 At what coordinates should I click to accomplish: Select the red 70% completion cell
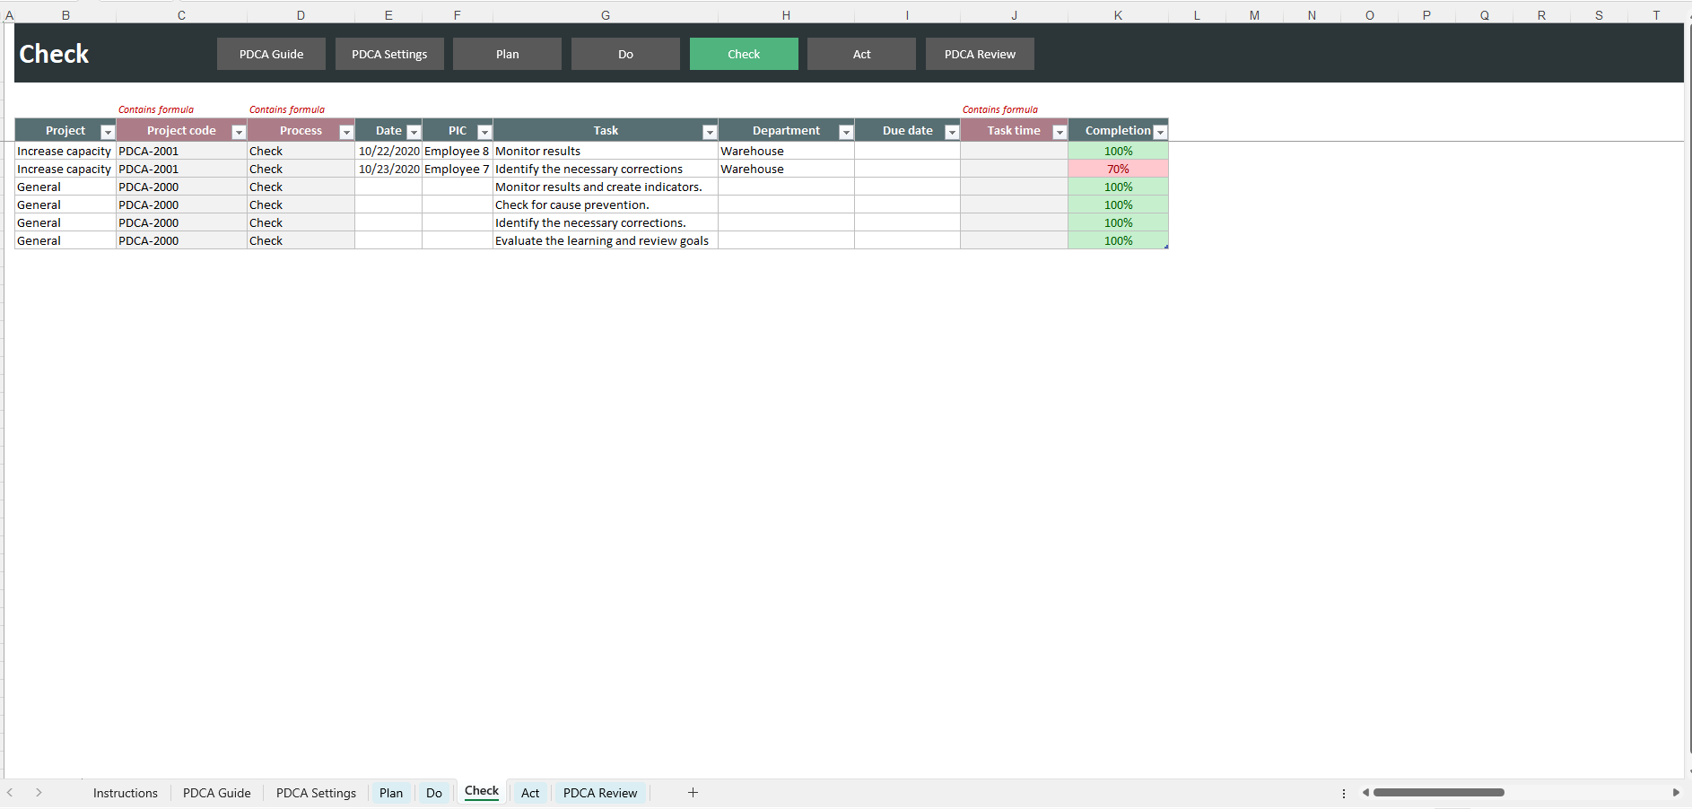[x=1118, y=169]
